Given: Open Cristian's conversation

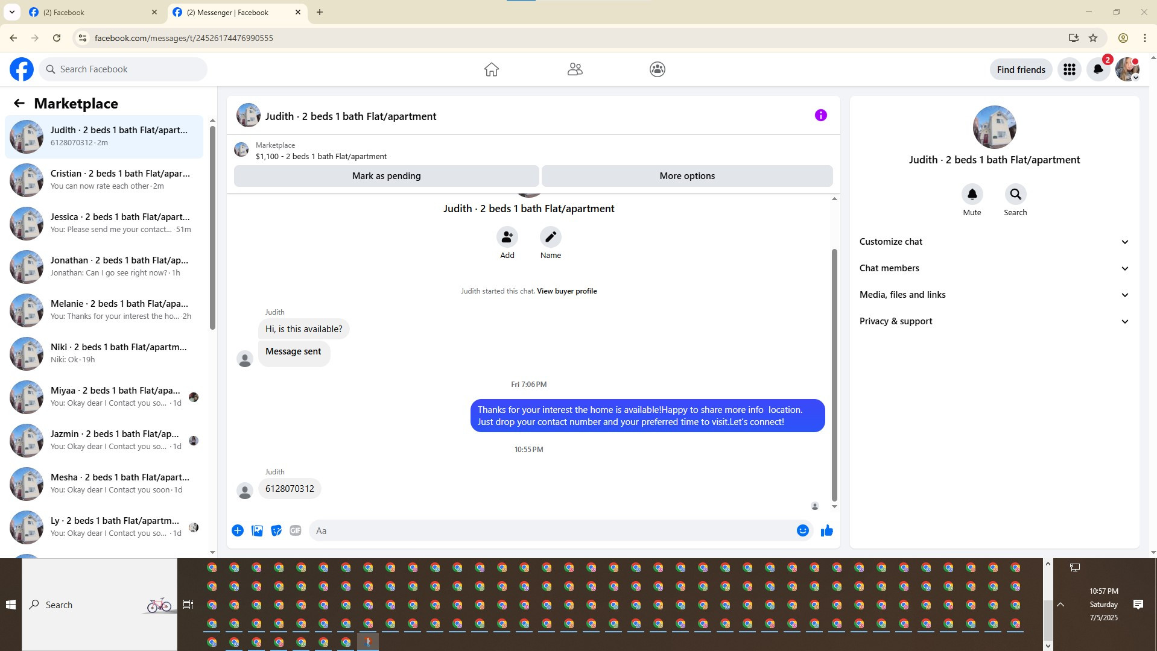Looking at the screenshot, I should pyautogui.click(x=104, y=180).
